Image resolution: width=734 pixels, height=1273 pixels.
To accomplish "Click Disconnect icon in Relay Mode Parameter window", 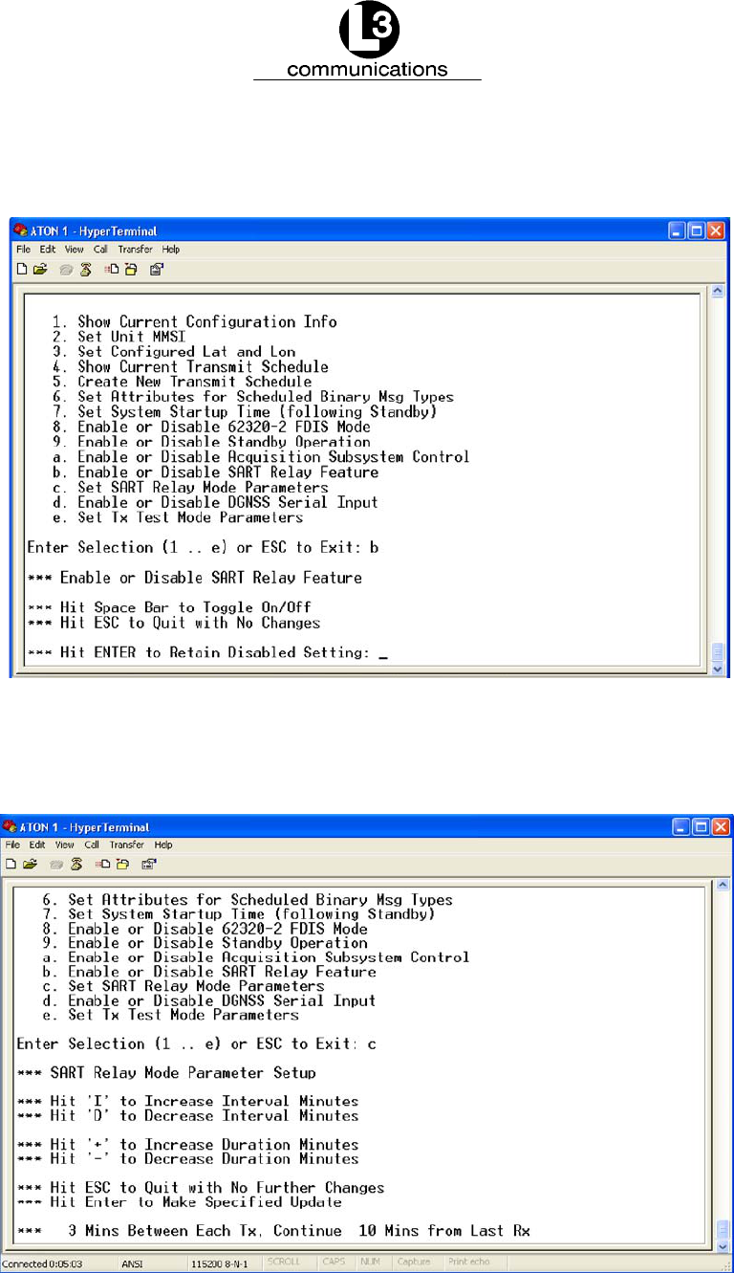I will [x=76, y=864].
